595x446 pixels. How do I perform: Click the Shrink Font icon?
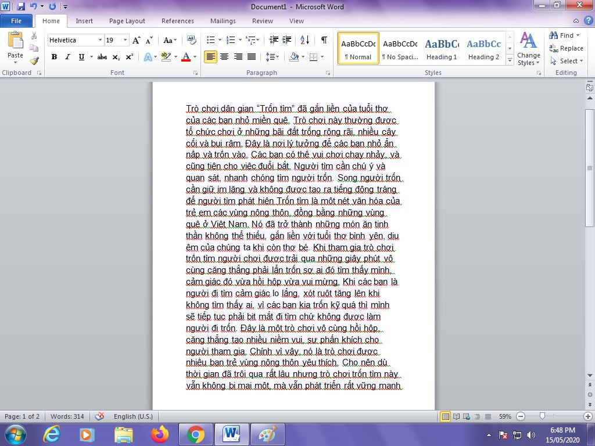149,40
